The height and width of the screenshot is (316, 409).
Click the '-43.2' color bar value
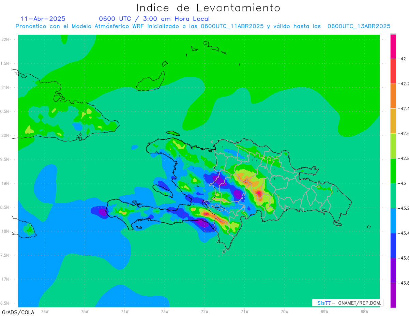coord(404,208)
